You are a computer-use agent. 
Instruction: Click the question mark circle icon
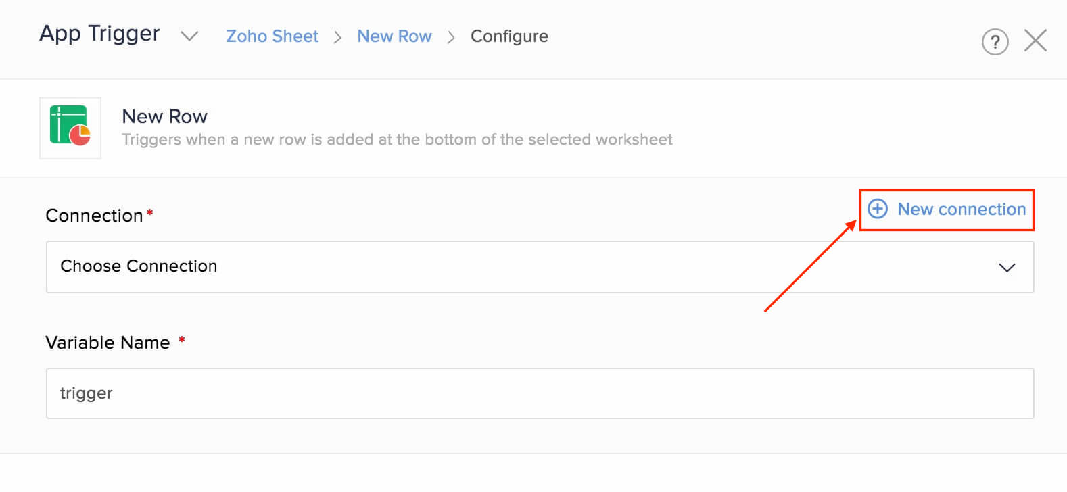pos(995,41)
